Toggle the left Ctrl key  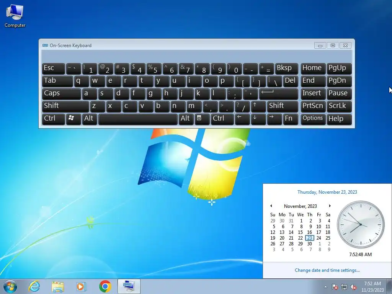(x=54, y=119)
